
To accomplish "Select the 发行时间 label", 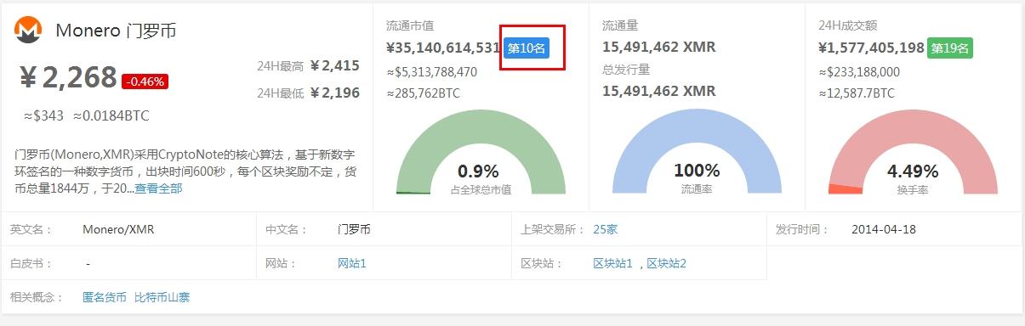I will [x=803, y=229].
